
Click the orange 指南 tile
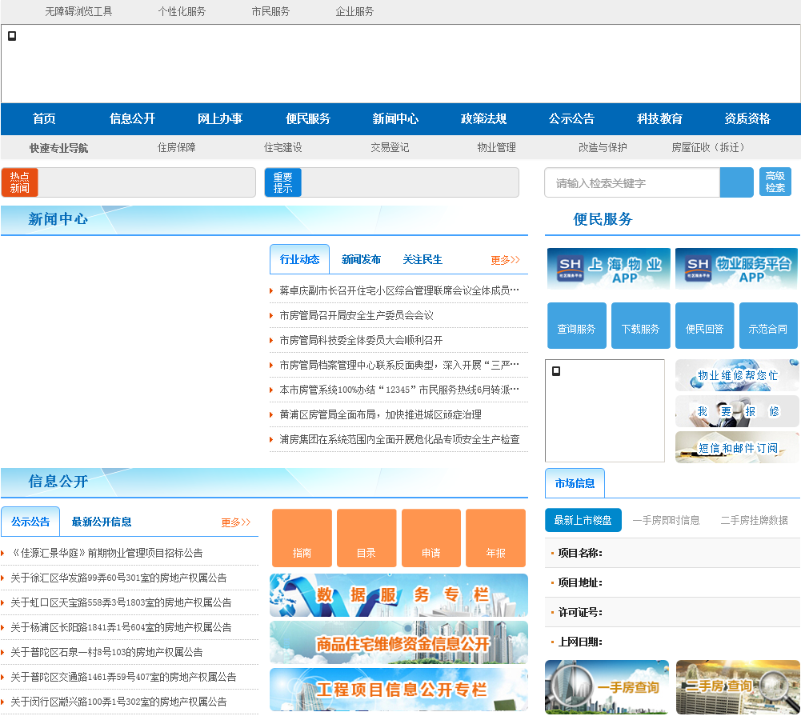point(302,538)
